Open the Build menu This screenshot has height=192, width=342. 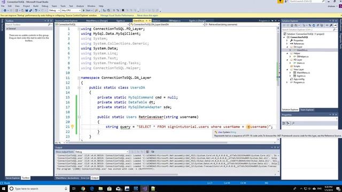click(x=36, y=6)
